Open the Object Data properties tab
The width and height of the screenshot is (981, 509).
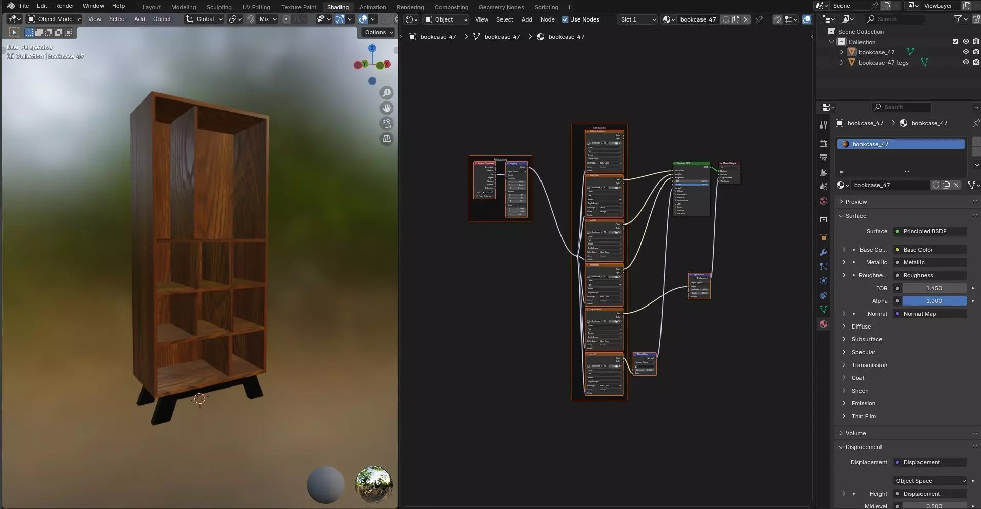click(x=824, y=310)
